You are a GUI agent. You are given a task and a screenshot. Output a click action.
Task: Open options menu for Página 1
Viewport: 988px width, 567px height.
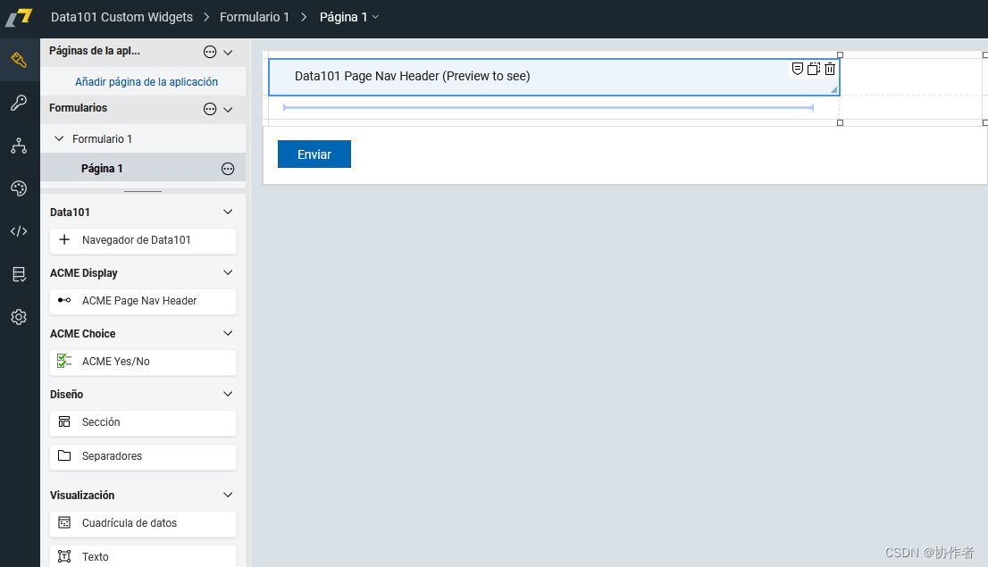coord(228,169)
